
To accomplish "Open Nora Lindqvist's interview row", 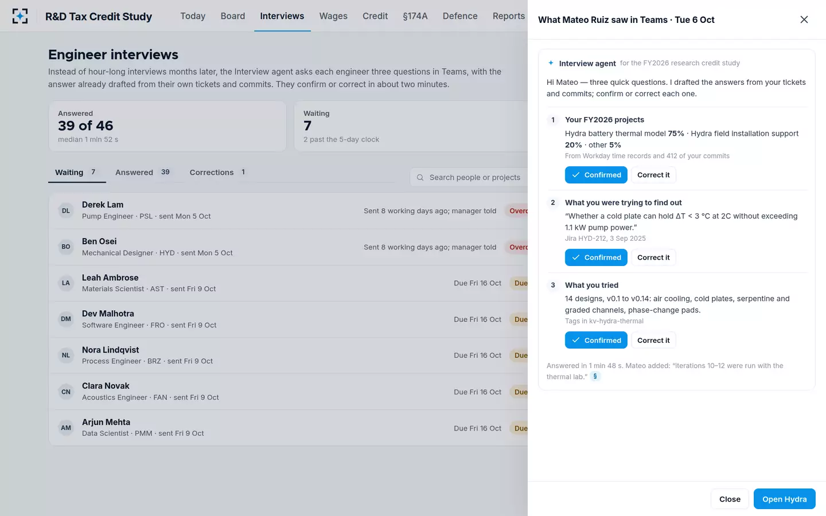I will click(x=289, y=355).
